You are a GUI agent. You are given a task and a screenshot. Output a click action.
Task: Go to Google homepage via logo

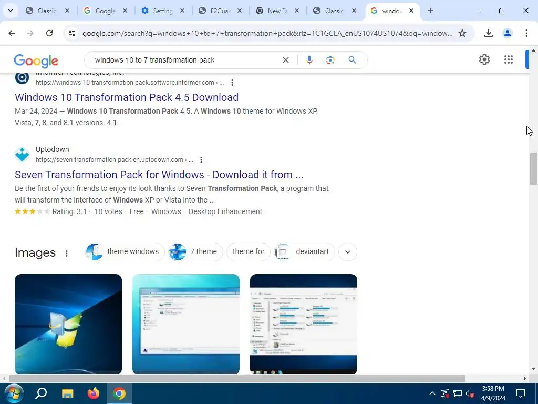(x=36, y=61)
